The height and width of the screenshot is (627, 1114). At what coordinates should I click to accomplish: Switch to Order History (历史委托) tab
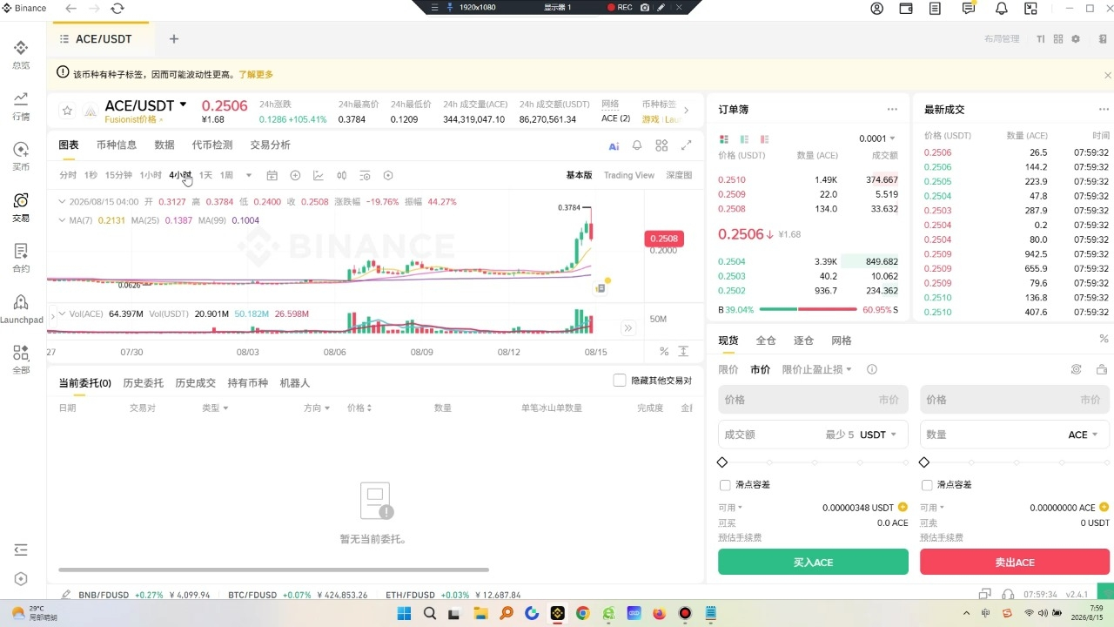tap(143, 383)
